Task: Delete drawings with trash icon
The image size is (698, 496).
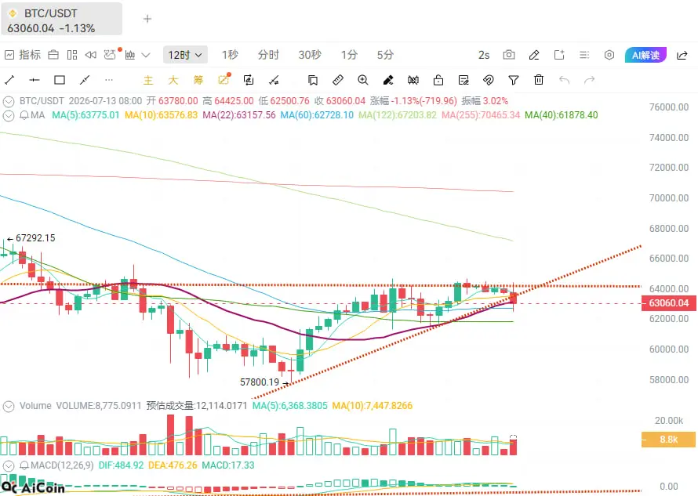Action: coord(539,80)
